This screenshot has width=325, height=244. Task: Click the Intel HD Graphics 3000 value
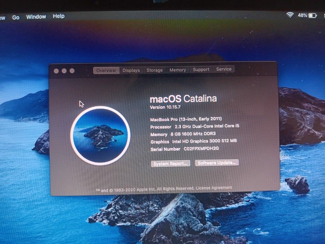(204, 141)
